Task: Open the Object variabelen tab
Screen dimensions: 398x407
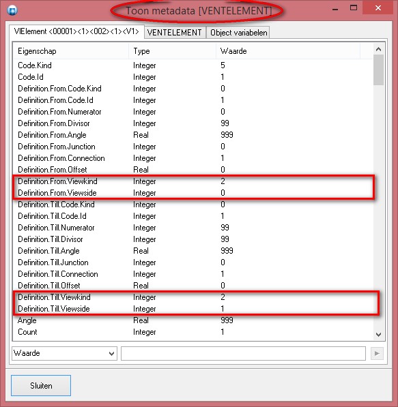Action: 238,33
